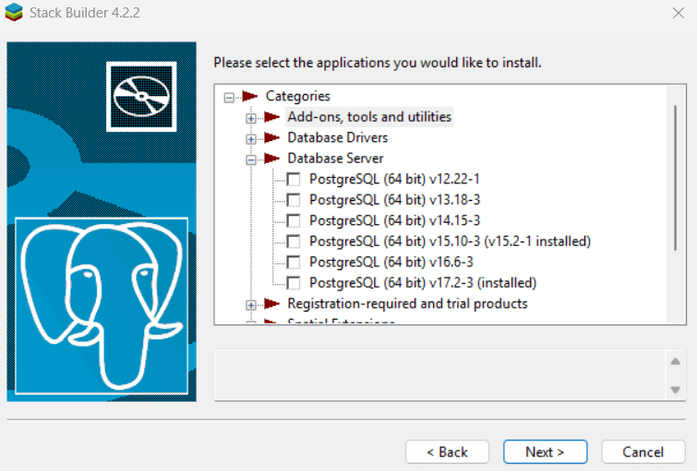
Task: Select Registration-required and trial products label
Action: 408,303
